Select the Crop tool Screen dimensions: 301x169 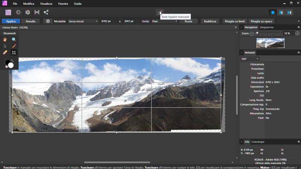(14, 53)
